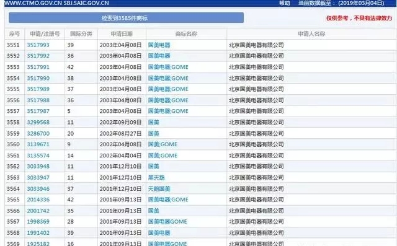Open 国美电器 trademark in row 3568
The image size is (397, 246).
tap(159, 232)
